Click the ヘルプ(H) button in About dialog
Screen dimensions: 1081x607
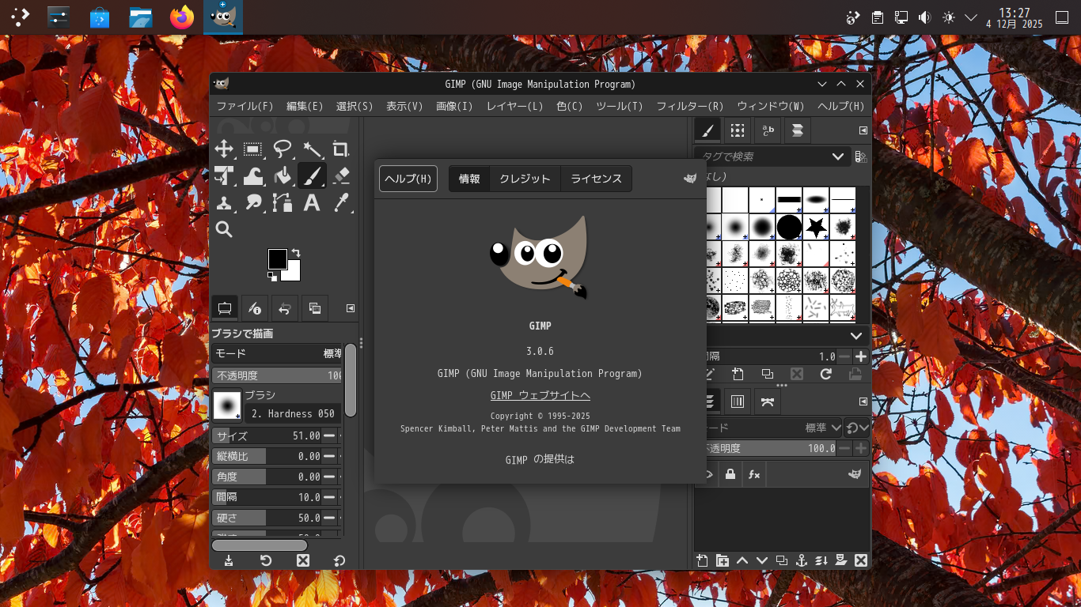tap(408, 179)
